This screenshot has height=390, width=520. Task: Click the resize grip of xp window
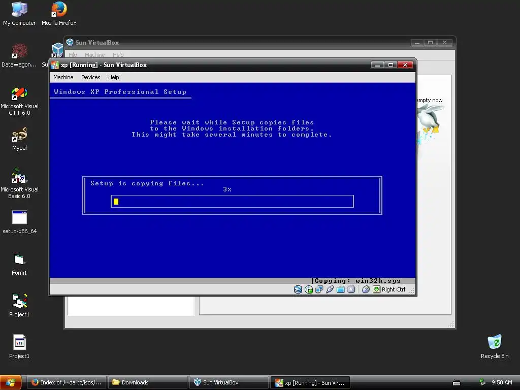click(x=412, y=291)
